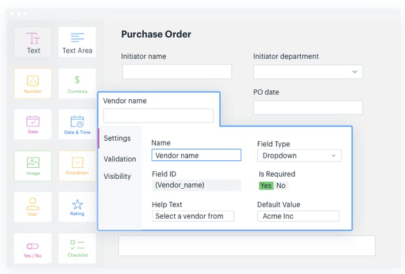Click the Field ID (Vendor_name) box

196,185
